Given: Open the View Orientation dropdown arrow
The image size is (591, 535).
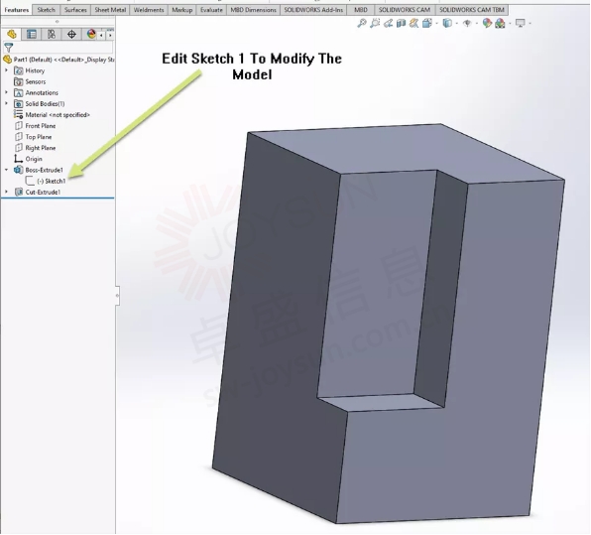Looking at the screenshot, I should [437, 24].
